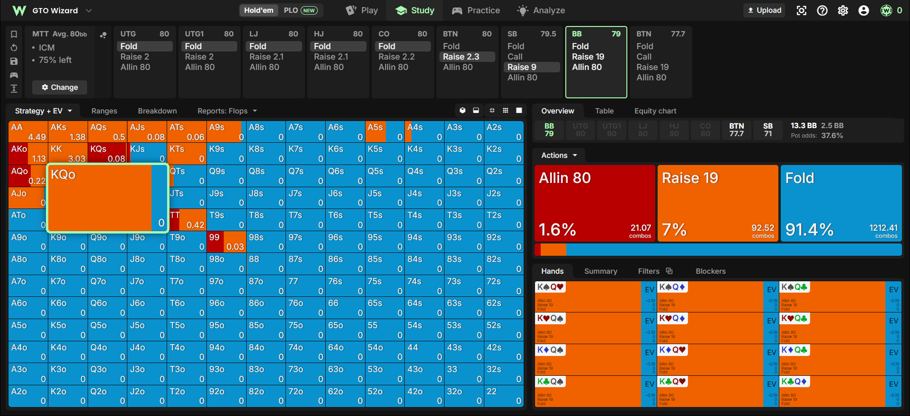Click the four-corner collapse view icon
Screen dimensions: 910x416
click(x=492, y=111)
